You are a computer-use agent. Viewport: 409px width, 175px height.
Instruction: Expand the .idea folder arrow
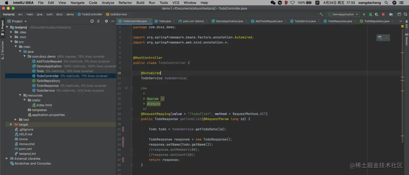(12, 32)
